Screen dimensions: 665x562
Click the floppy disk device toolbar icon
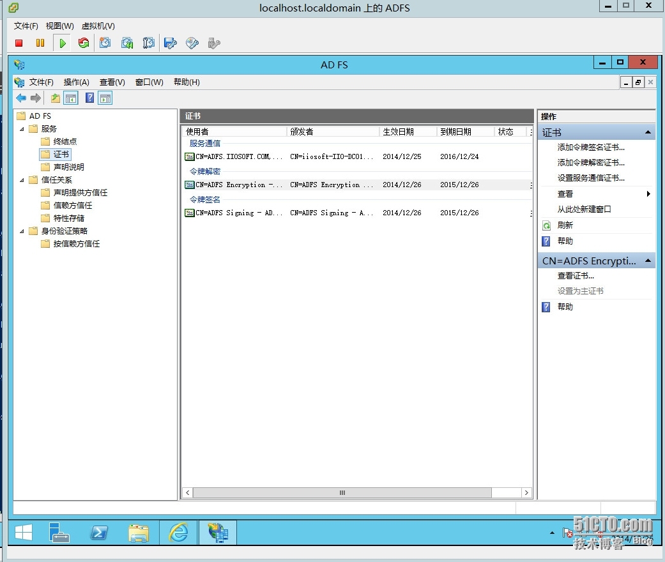pos(170,43)
